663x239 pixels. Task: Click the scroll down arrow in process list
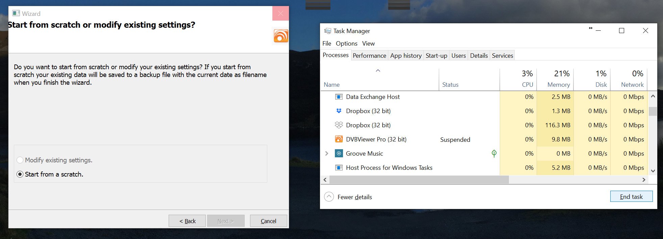[x=653, y=171]
